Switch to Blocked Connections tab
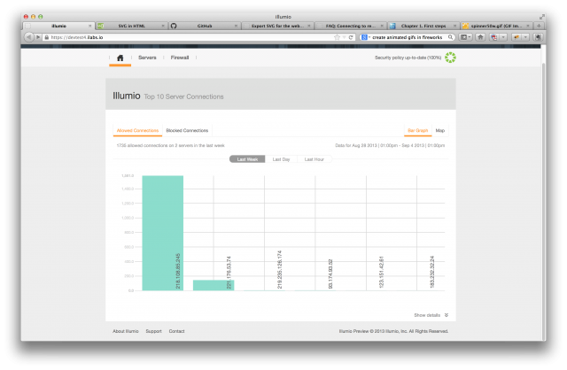This screenshot has width=567, height=370. tap(187, 130)
